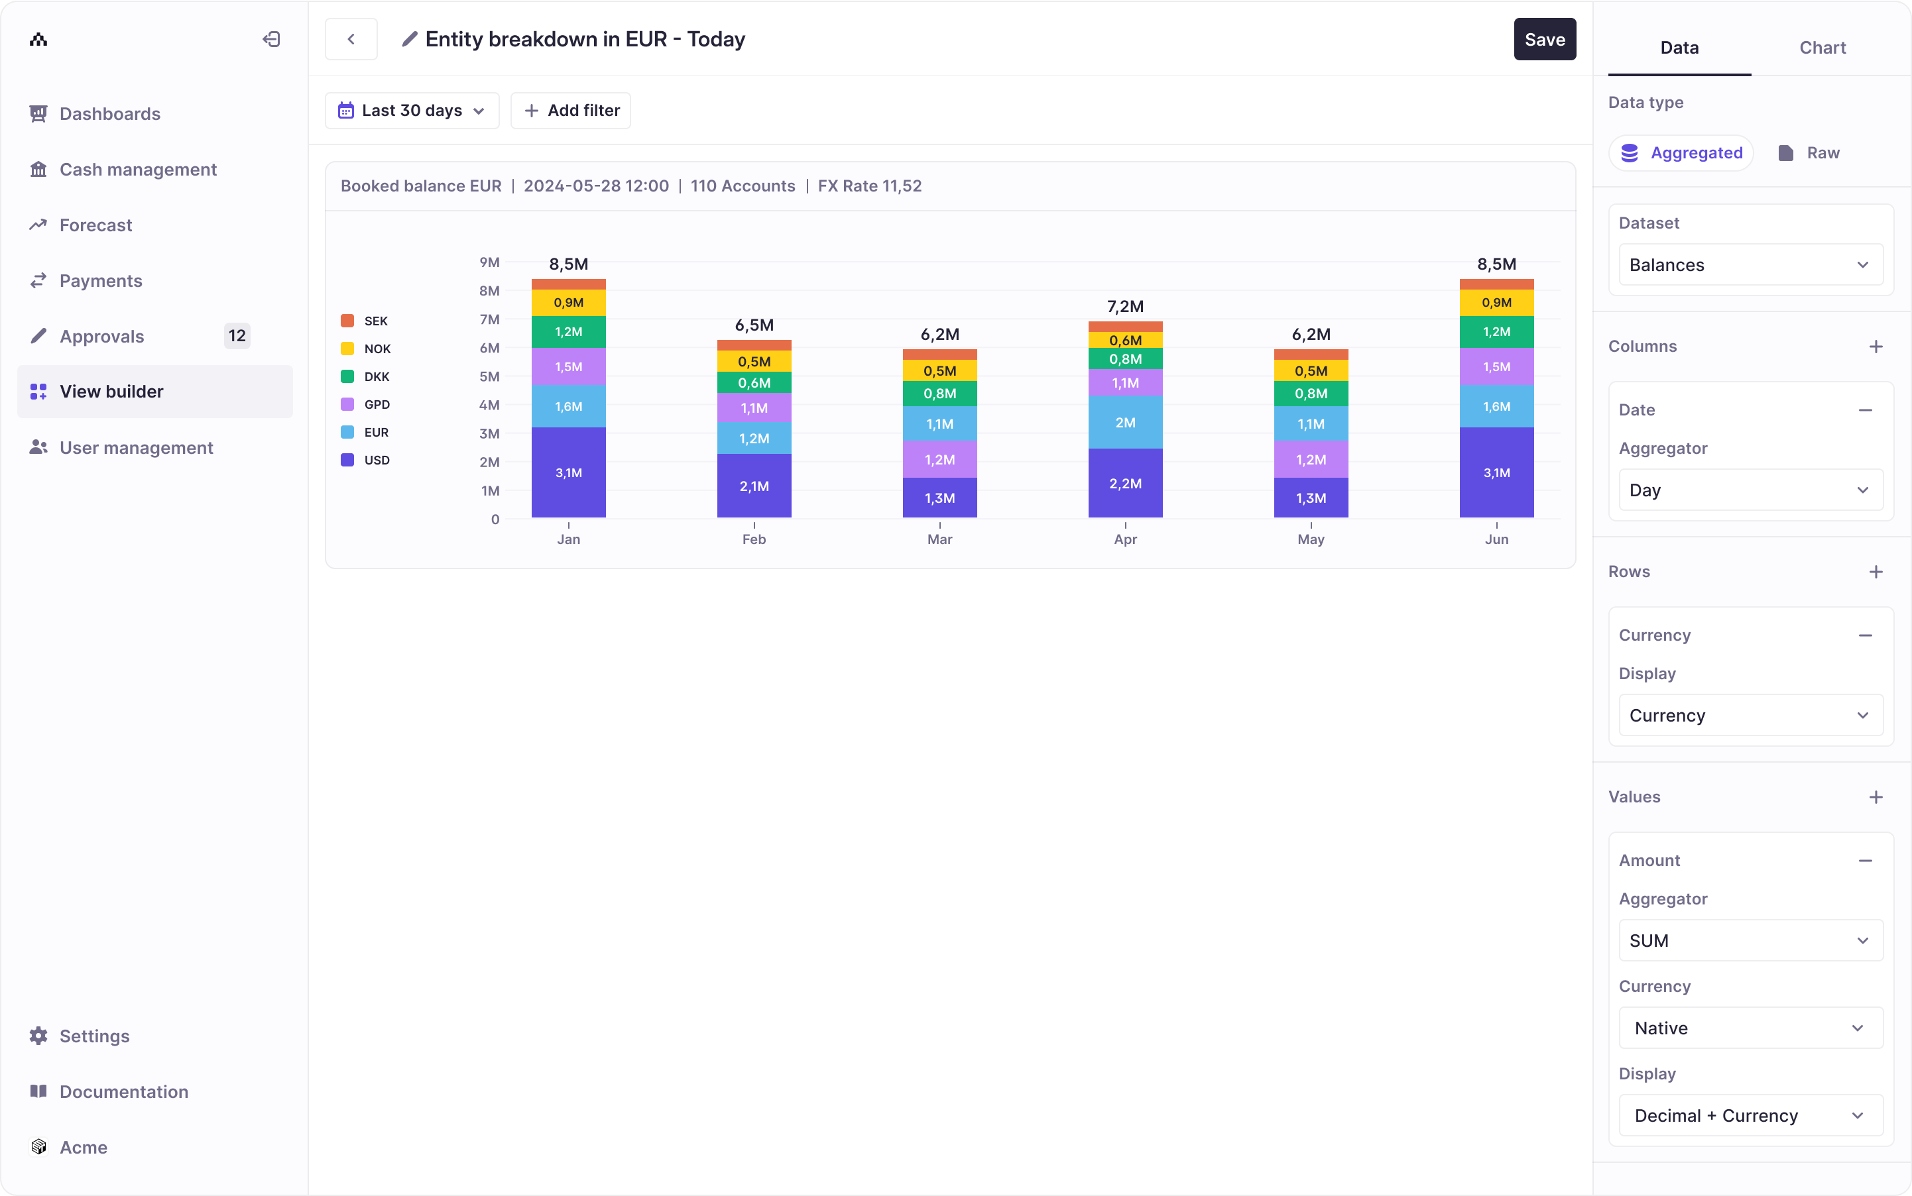
Task: Expand the Day aggregator dropdown
Action: click(1750, 490)
